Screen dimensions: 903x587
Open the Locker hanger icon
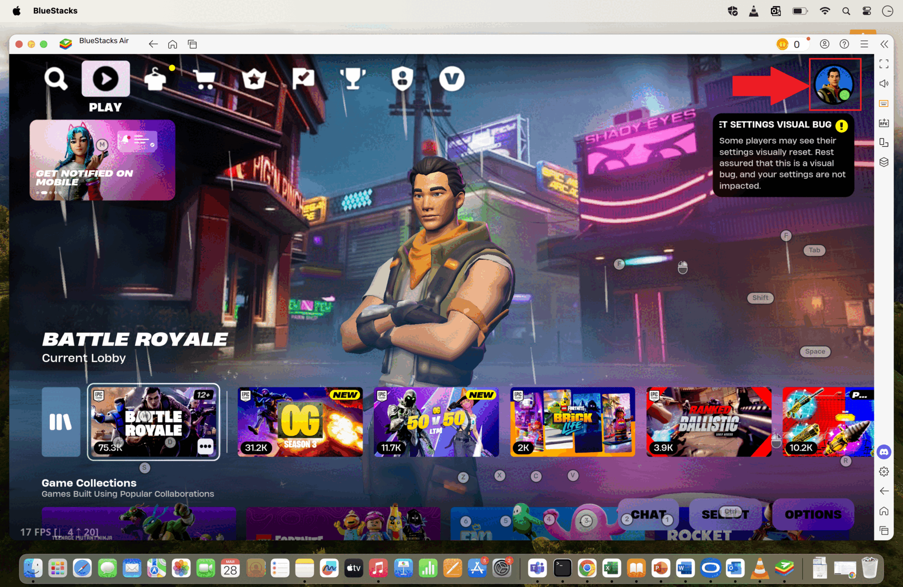tap(155, 79)
